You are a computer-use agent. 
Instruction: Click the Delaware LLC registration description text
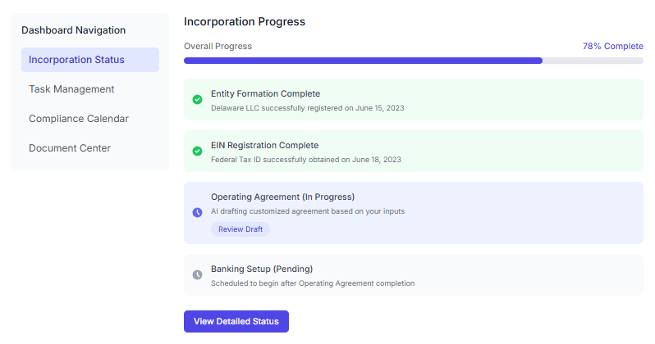pyautogui.click(x=307, y=107)
